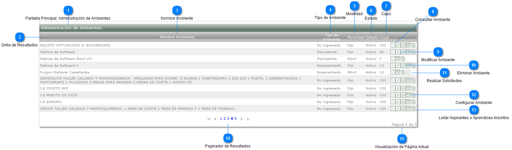Edit EQUIPO VIRTUALIDAD 6: BLACKBOARD with pencil icon

click(398, 45)
